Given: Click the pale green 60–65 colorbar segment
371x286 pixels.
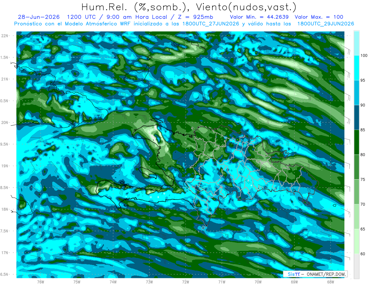Looking at the screenshot, I should [356, 242].
